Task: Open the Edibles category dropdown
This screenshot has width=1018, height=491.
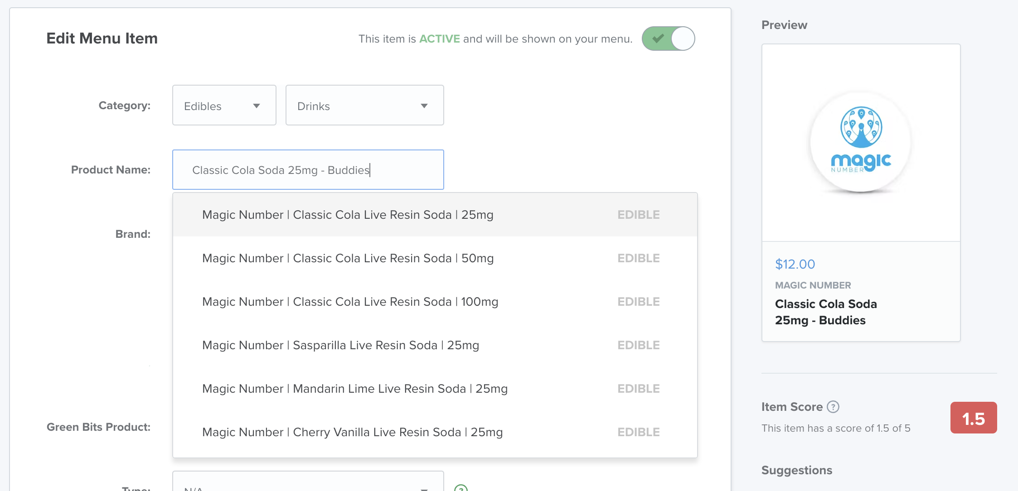Action: (x=224, y=105)
